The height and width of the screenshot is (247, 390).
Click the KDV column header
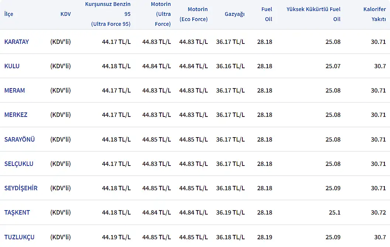pos(66,14)
